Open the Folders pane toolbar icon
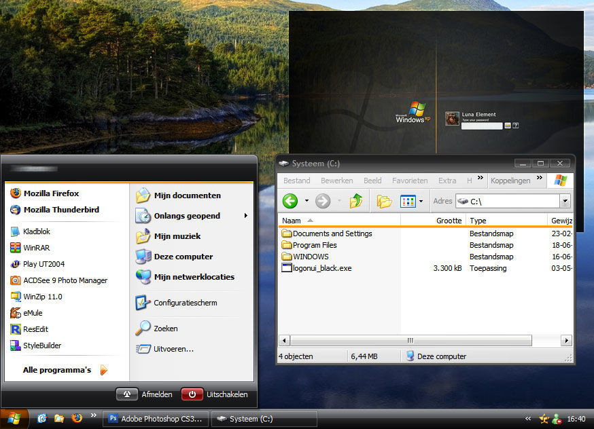The width and height of the screenshot is (594, 429). (384, 201)
